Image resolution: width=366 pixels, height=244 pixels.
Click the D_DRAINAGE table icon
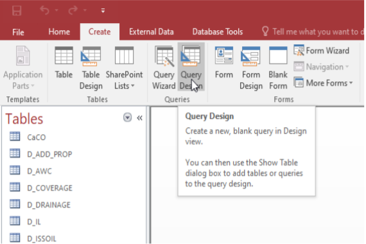tap(15, 204)
